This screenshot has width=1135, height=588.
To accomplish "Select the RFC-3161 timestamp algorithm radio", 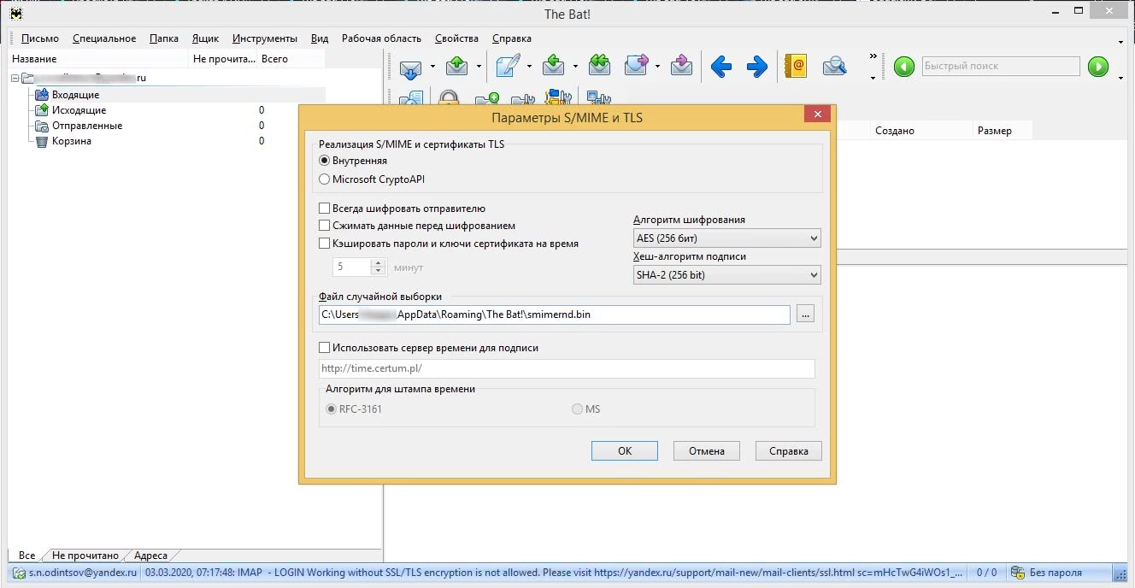I will pos(332,409).
